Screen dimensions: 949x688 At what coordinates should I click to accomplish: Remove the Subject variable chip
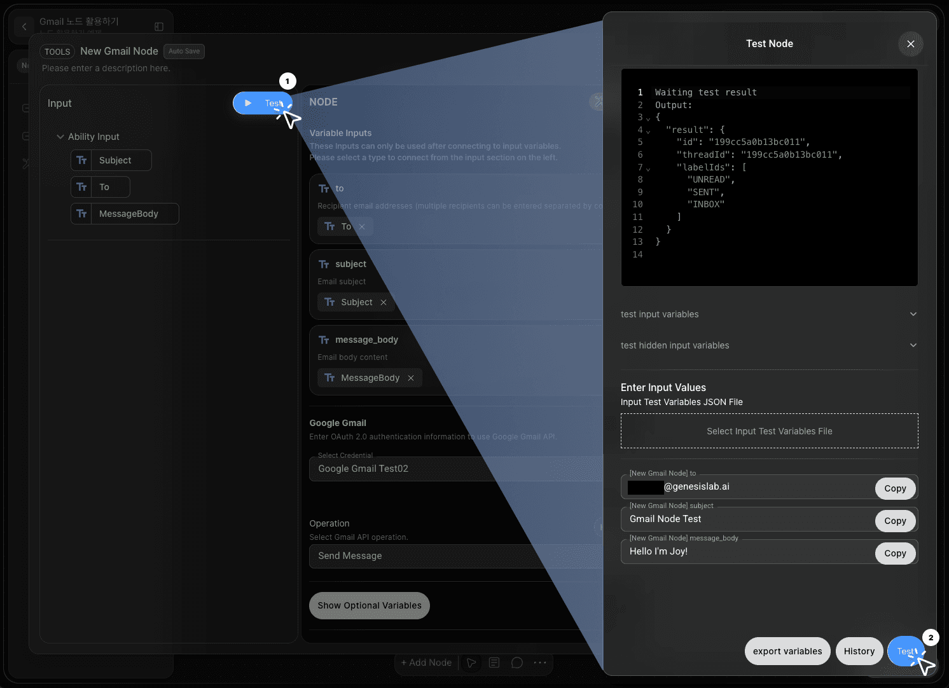point(384,302)
